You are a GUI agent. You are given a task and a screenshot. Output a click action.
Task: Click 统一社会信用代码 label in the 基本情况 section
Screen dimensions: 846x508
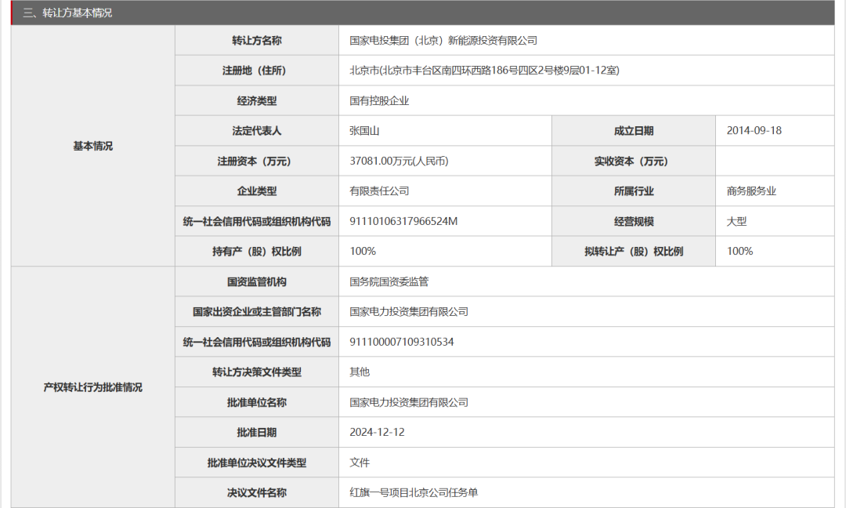[x=257, y=221]
